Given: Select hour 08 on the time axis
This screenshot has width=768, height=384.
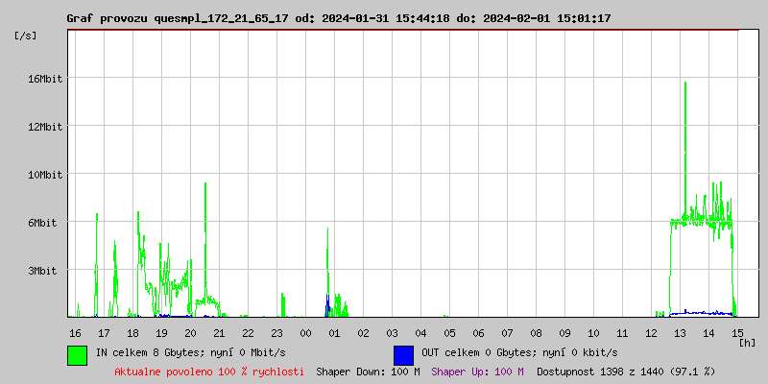Looking at the screenshot, I should 536,332.
